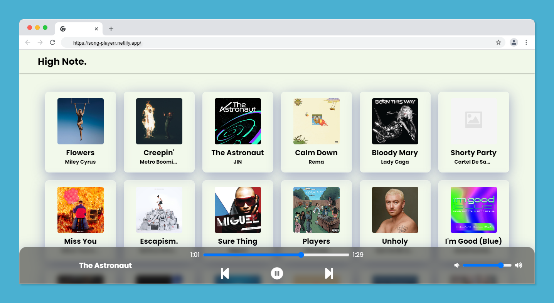
Task: Click the Bloody Mary title
Action: (x=395, y=153)
